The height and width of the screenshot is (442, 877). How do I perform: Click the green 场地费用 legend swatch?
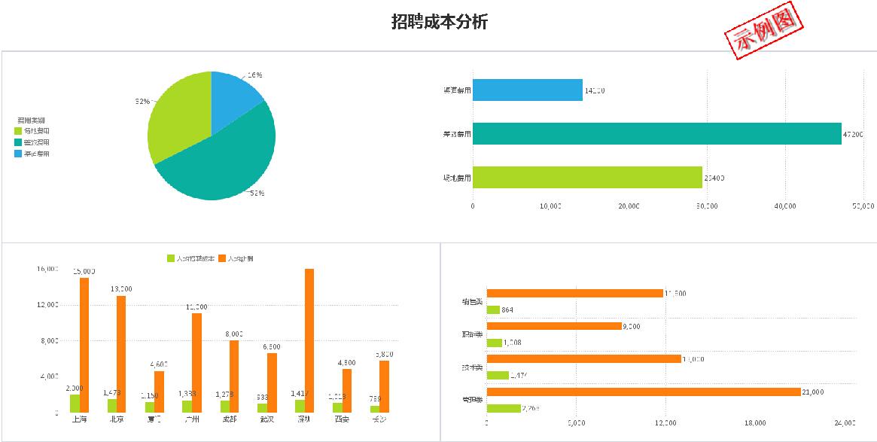[20, 131]
